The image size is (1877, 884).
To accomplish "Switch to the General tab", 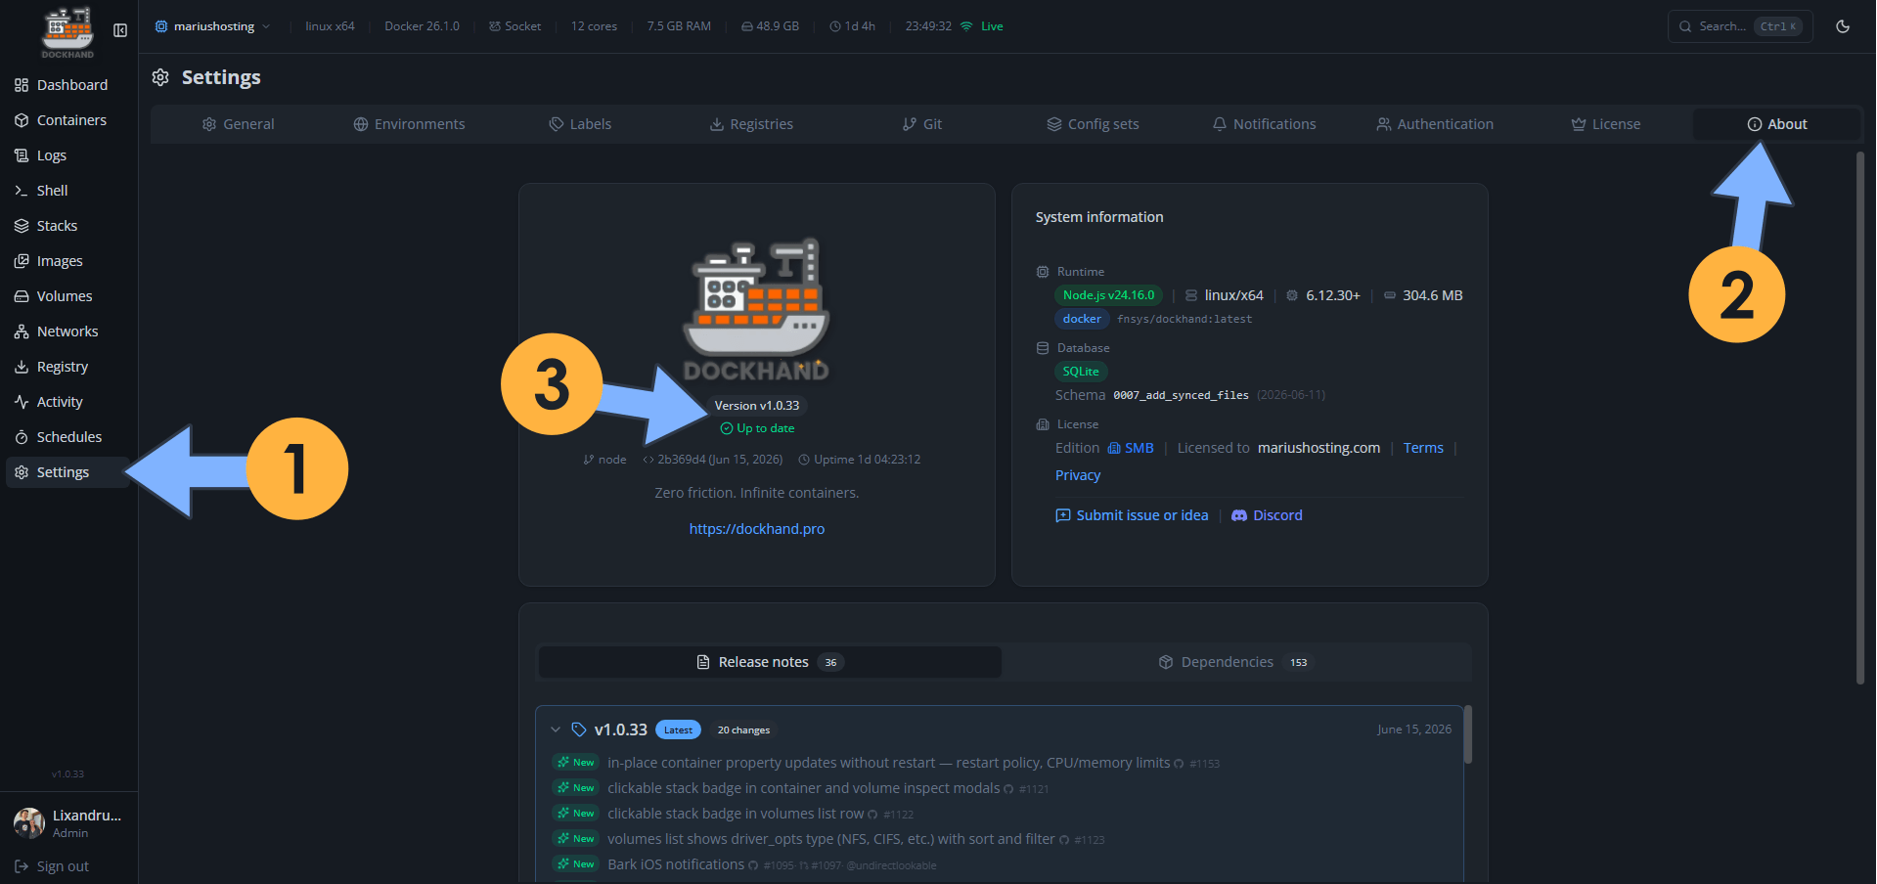I will (238, 124).
